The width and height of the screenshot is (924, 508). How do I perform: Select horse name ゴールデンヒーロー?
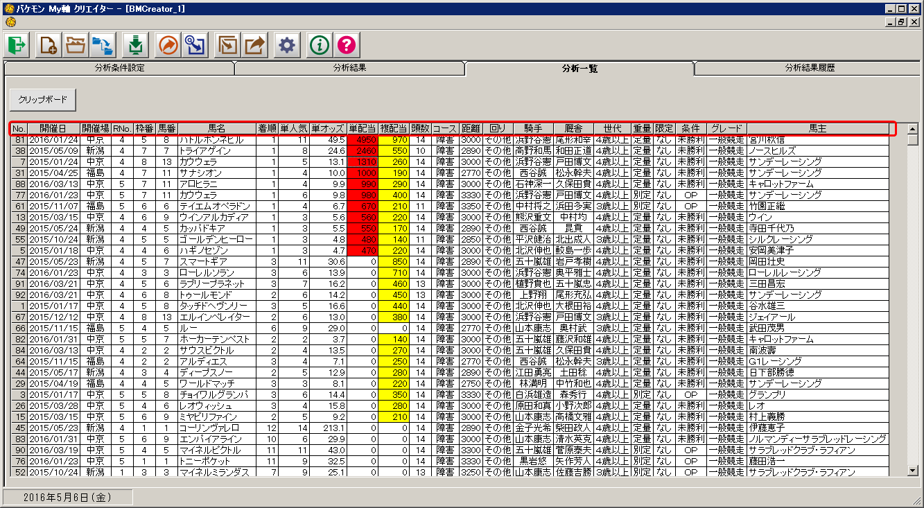pyautogui.click(x=216, y=239)
